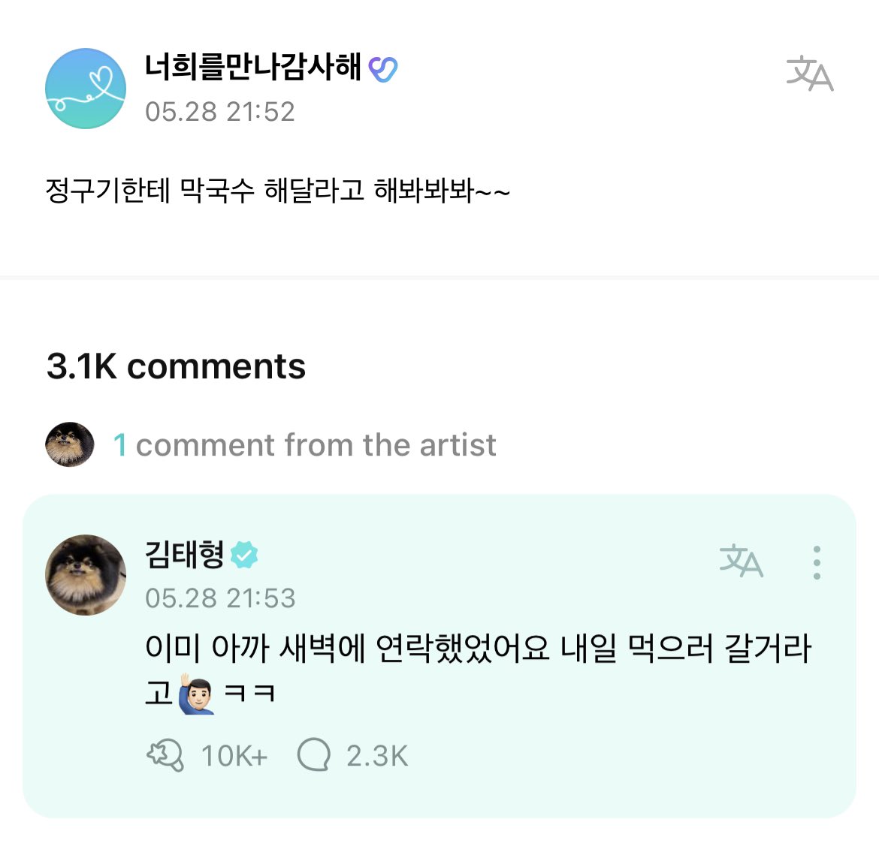Open artist profile by the name 김태형

[185, 555]
